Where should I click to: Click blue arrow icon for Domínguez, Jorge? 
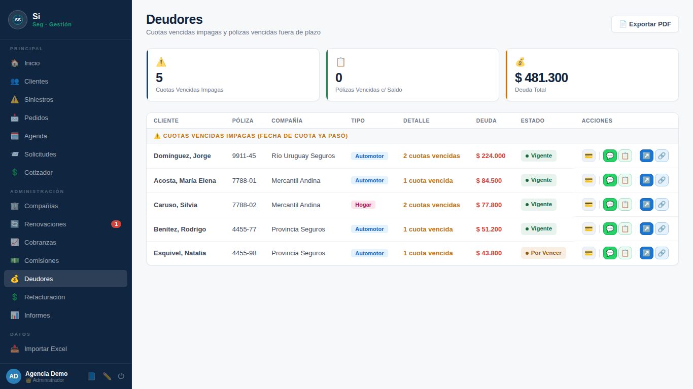(x=646, y=156)
